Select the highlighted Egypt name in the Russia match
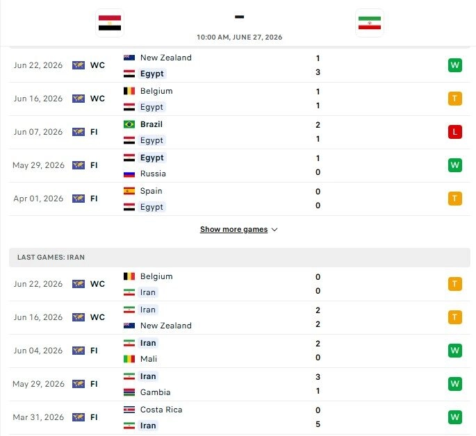The image size is (476, 436). 151,158
